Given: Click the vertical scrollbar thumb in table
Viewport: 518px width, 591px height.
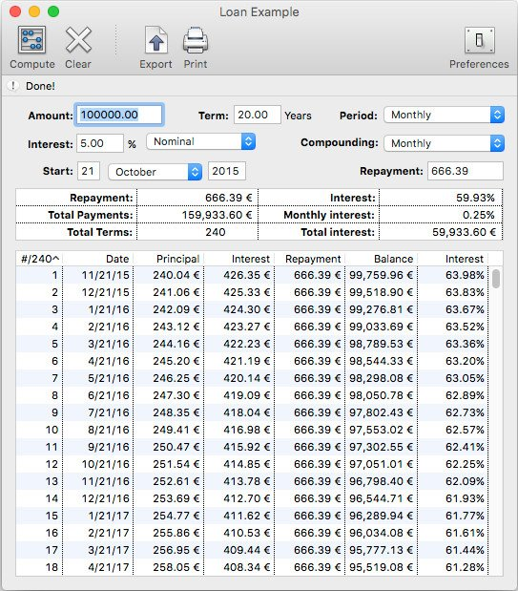Looking at the screenshot, I should [x=496, y=279].
